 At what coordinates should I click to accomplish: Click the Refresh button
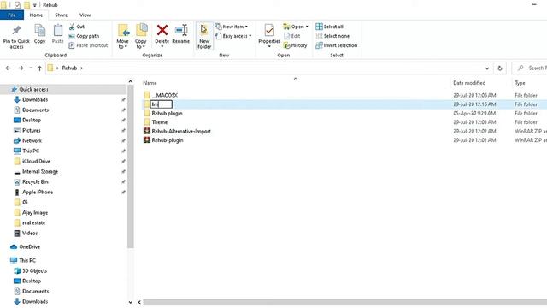(x=500, y=68)
